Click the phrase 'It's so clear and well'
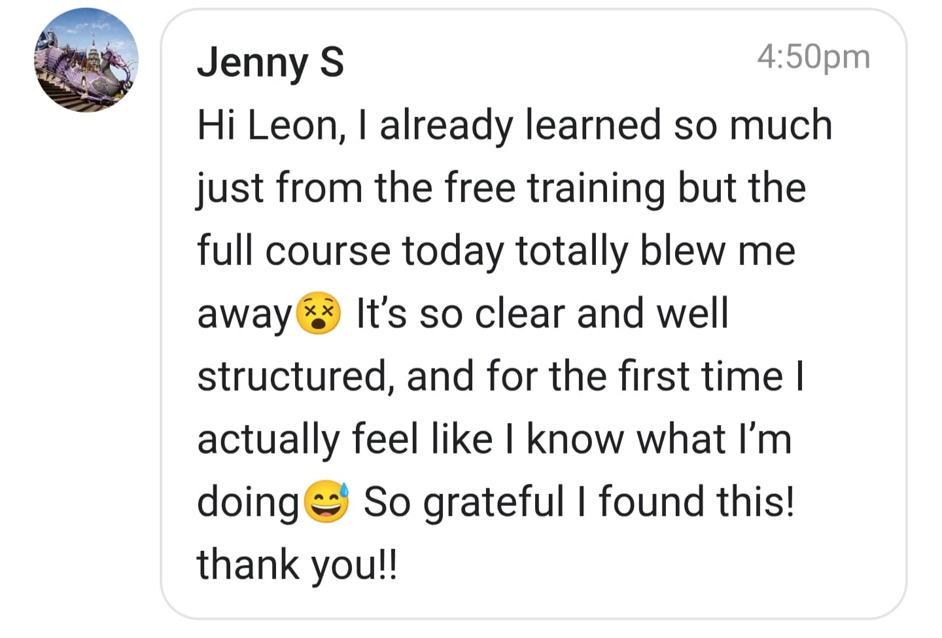 tap(542, 313)
